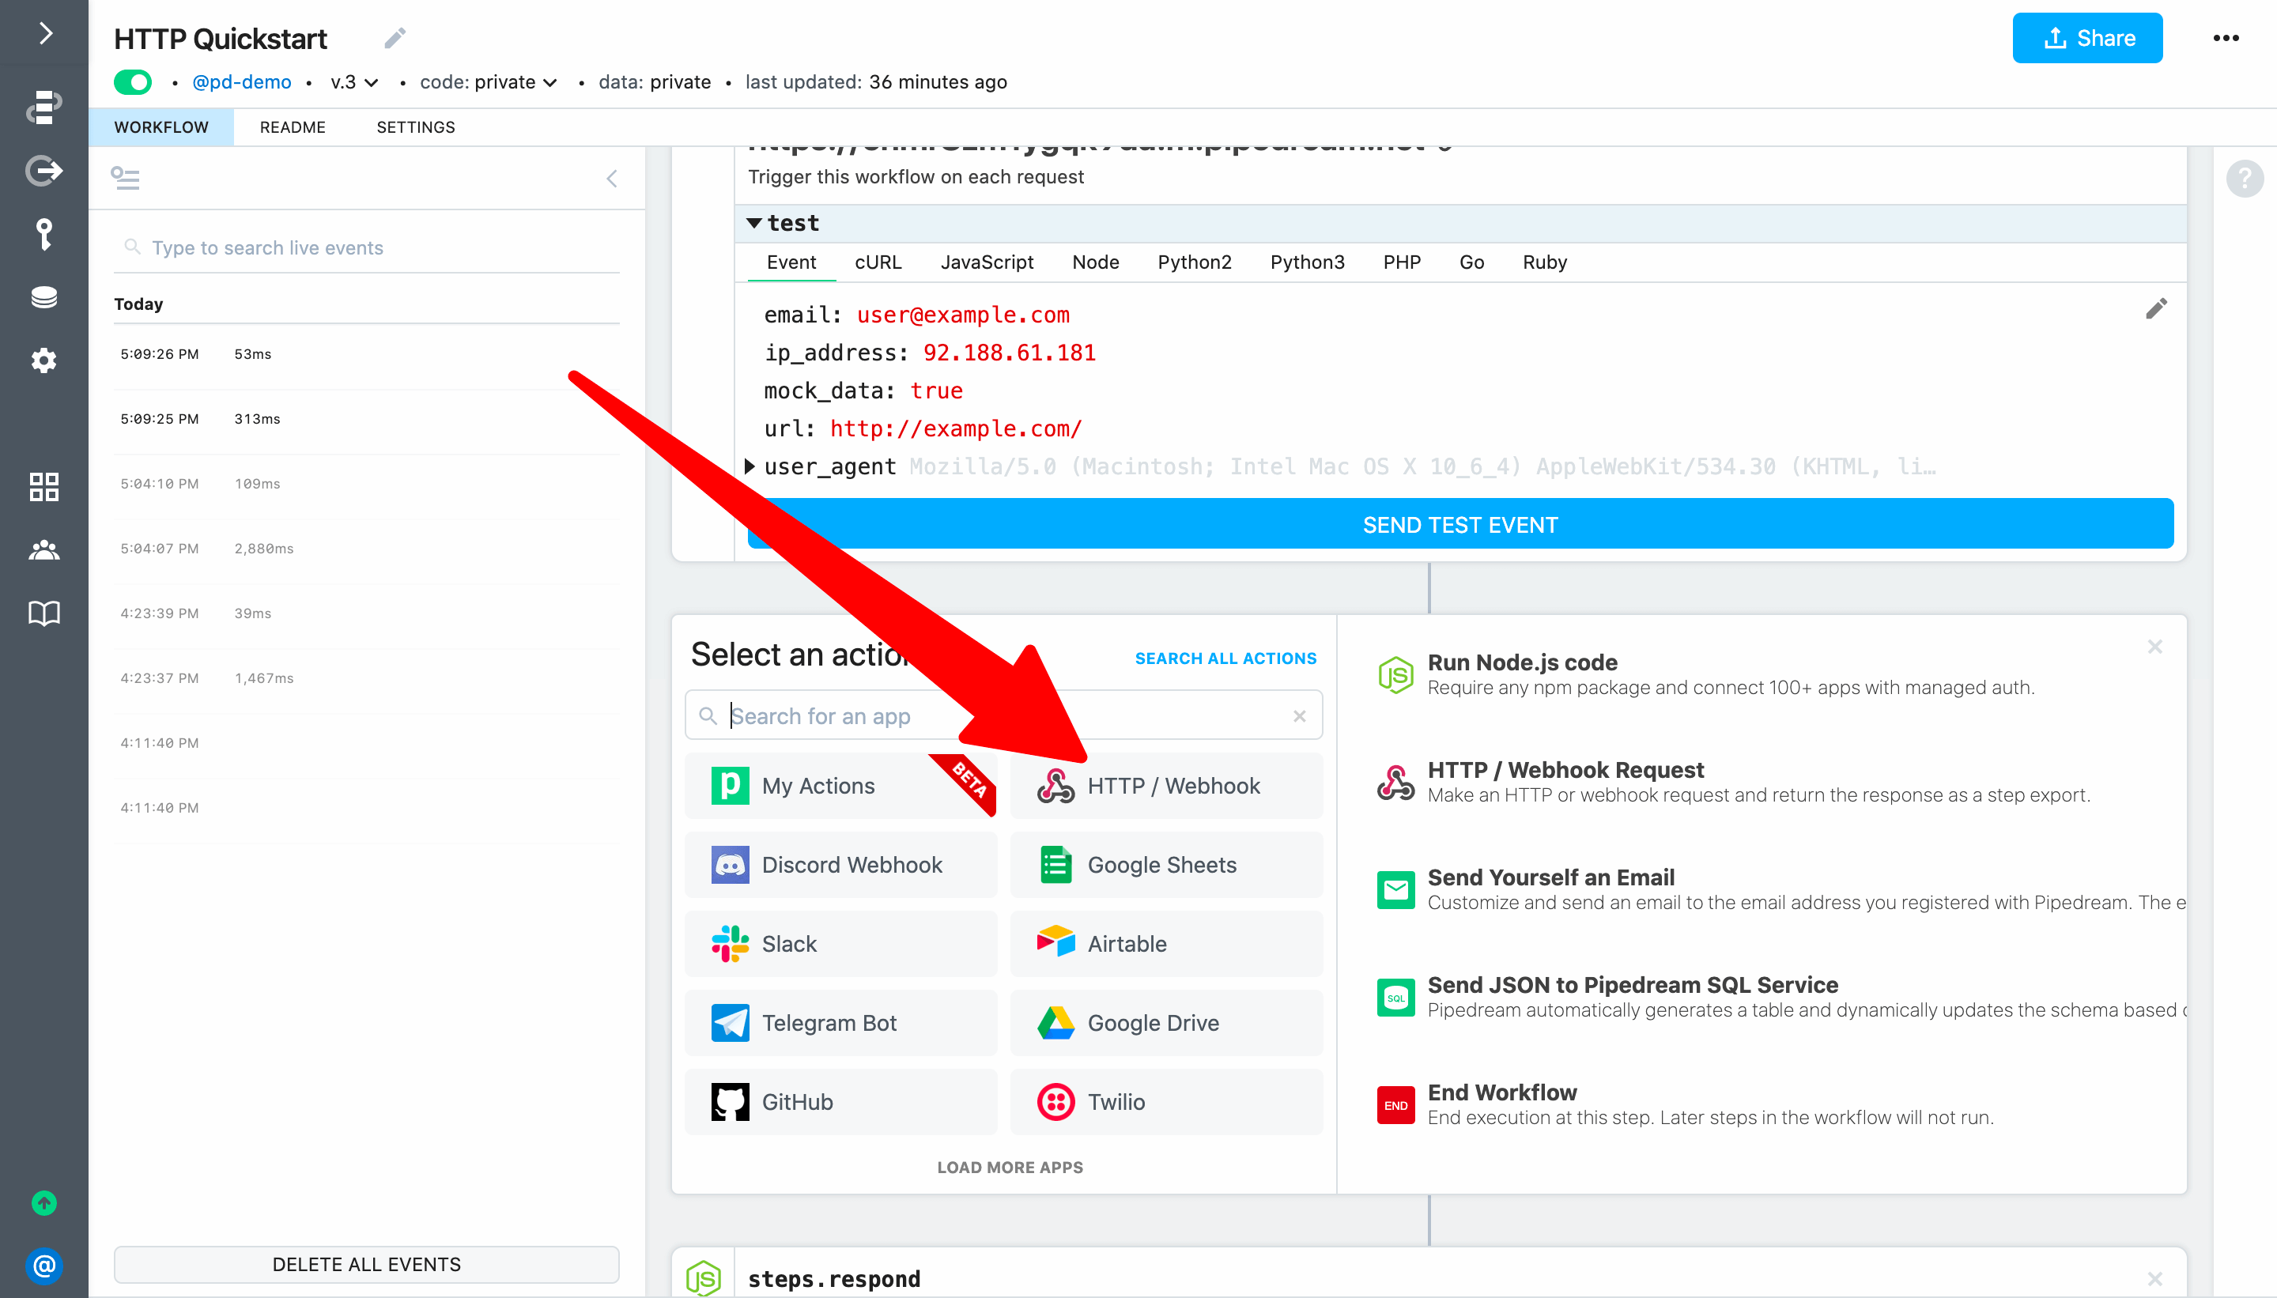
Task: Open the database icon in left sidebar
Action: coord(43,297)
